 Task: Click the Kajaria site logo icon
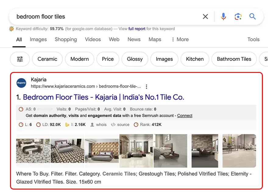coord(22,83)
